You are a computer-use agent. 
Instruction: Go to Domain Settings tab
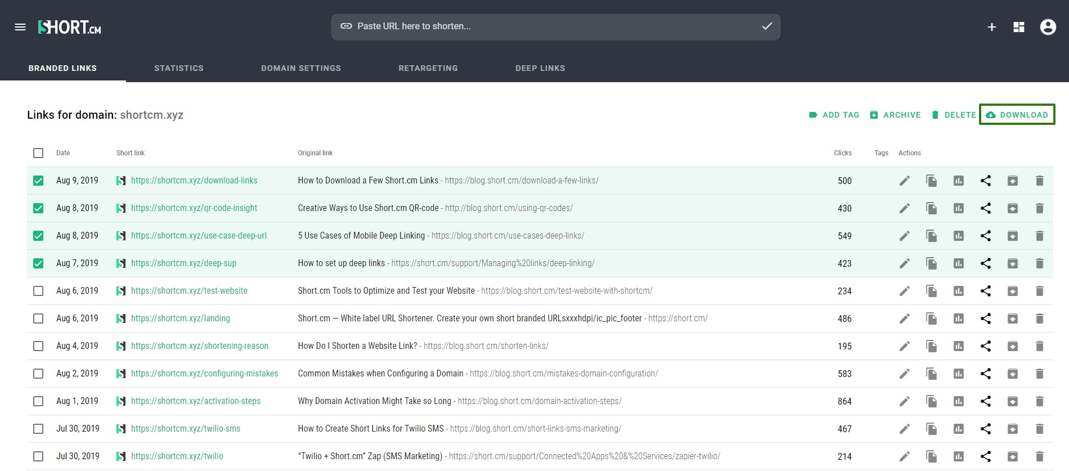[x=301, y=68]
